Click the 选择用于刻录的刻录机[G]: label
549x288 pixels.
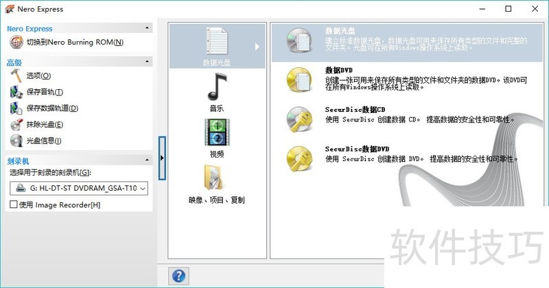[x=50, y=173]
